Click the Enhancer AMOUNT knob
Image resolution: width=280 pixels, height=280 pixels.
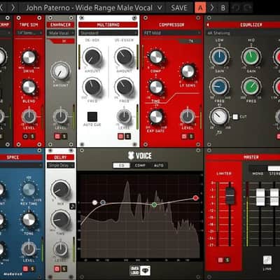pos(60,71)
